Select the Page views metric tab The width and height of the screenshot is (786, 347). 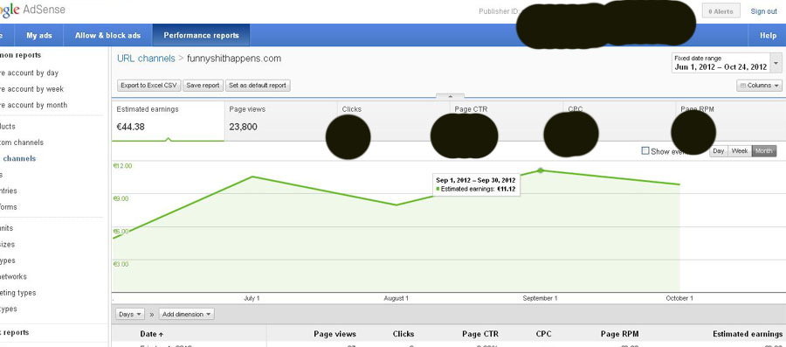tap(280, 121)
